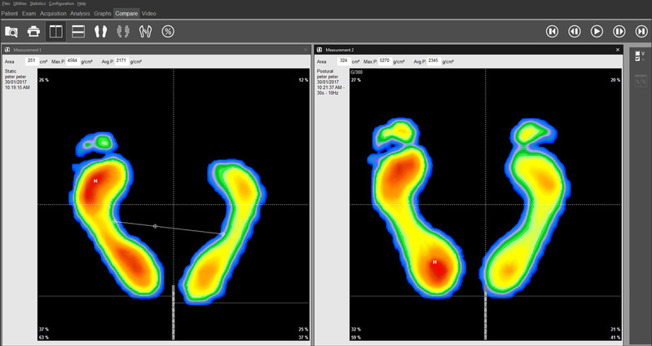This screenshot has width=652, height=346.
Task: Step back one frame
Action: point(575,31)
